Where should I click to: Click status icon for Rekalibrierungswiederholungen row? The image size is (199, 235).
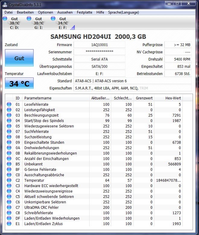(9, 153)
